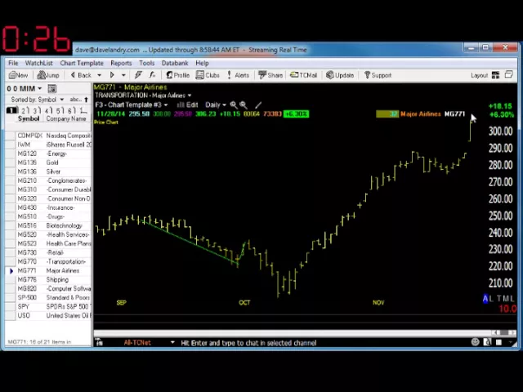The height and width of the screenshot is (392, 523).
Task: Click the New toolbar button
Action: (x=18, y=75)
